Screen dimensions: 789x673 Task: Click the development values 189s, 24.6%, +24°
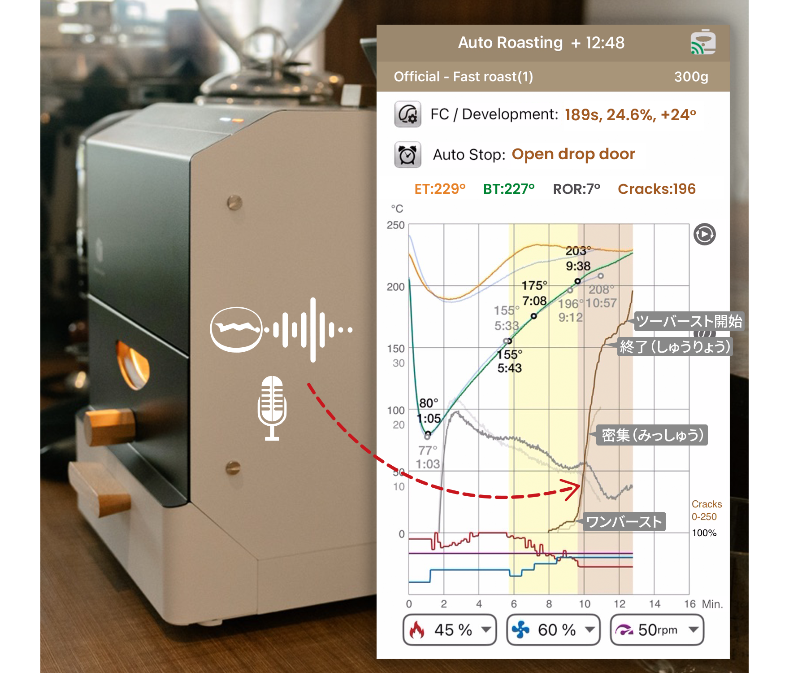click(630, 115)
